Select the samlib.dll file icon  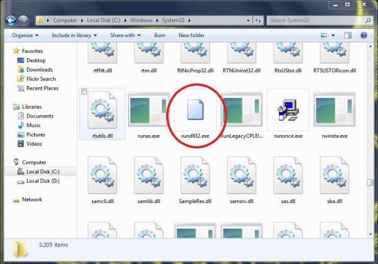(149, 175)
